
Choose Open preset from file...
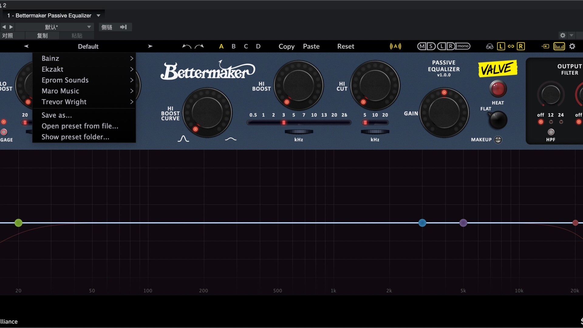click(84, 126)
